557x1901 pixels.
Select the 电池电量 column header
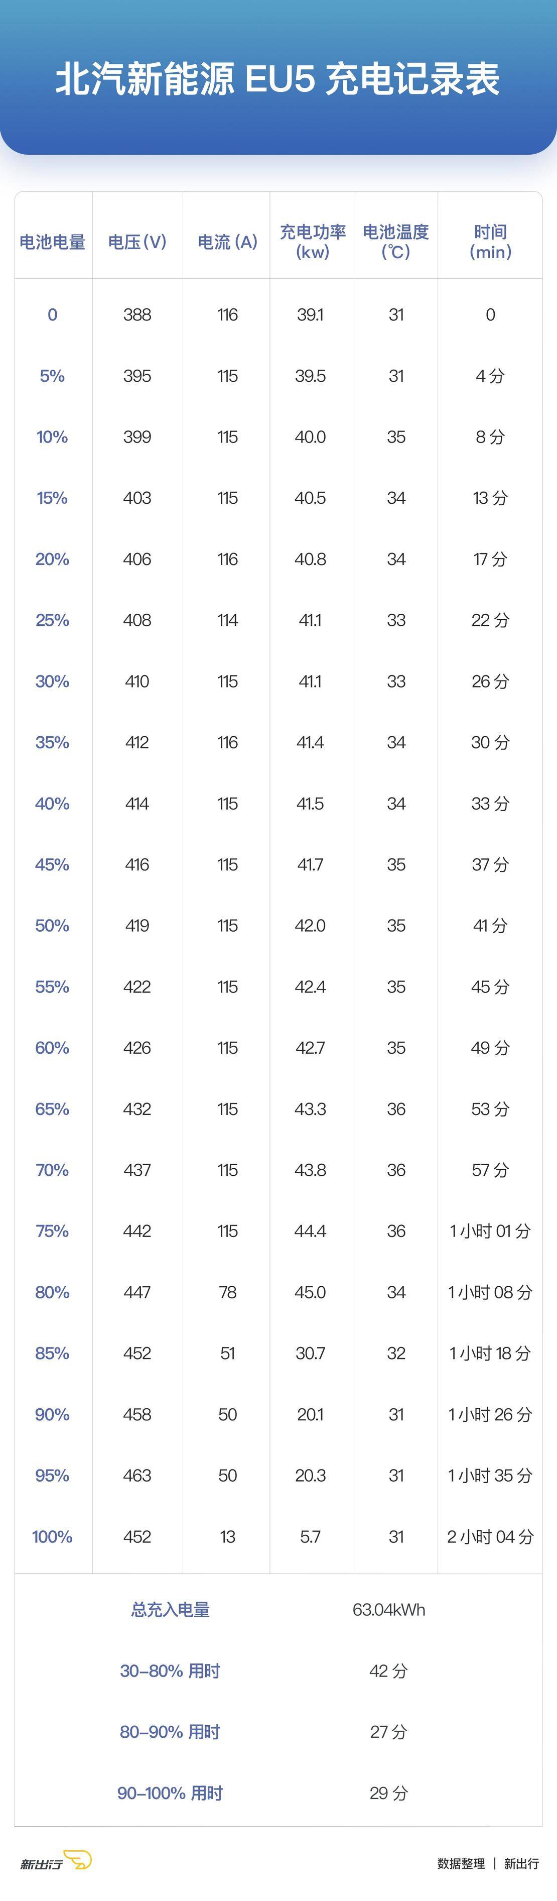[x=52, y=242]
